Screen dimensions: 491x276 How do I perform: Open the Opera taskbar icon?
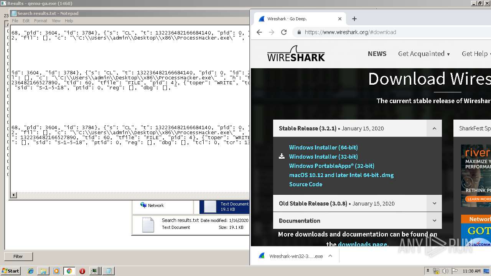click(x=82, y=271)
